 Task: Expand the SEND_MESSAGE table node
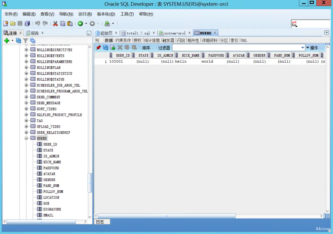click(26, 103)
